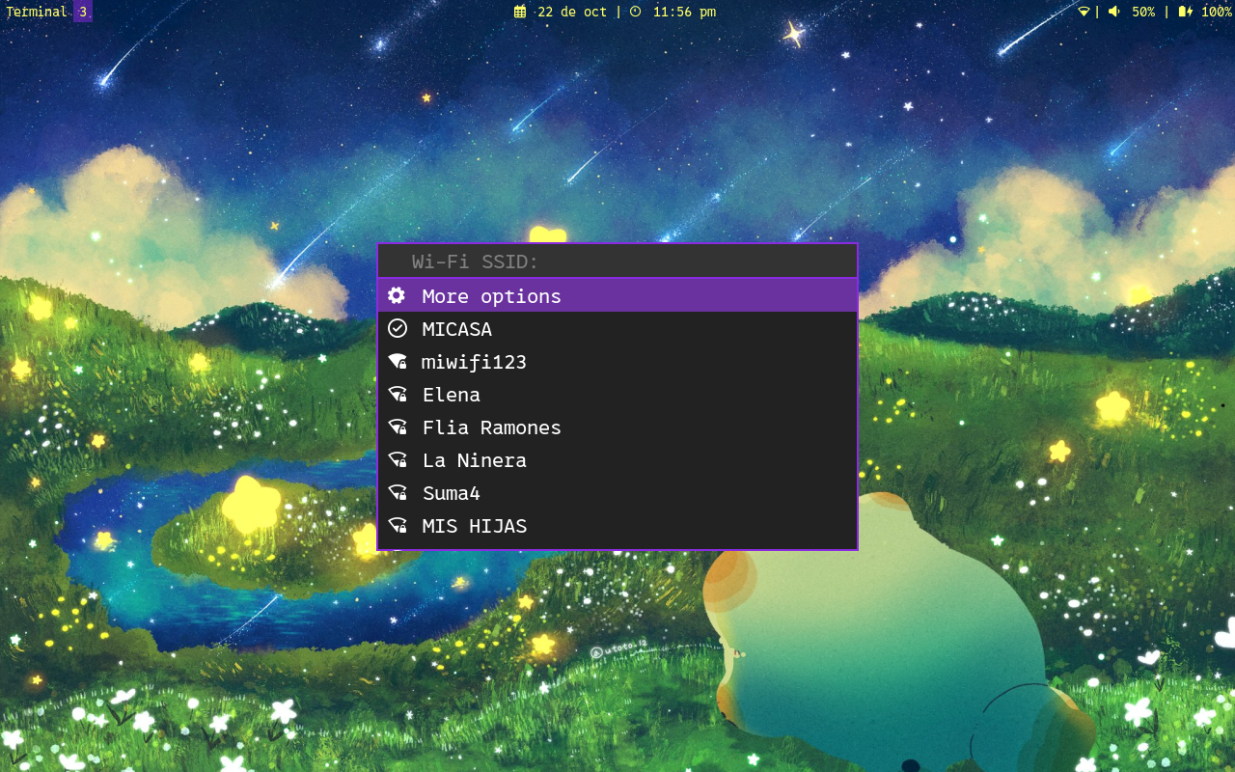Open More options in the Wi-Fi menu
Screen dimensions: 1235x772
[491, 295]
